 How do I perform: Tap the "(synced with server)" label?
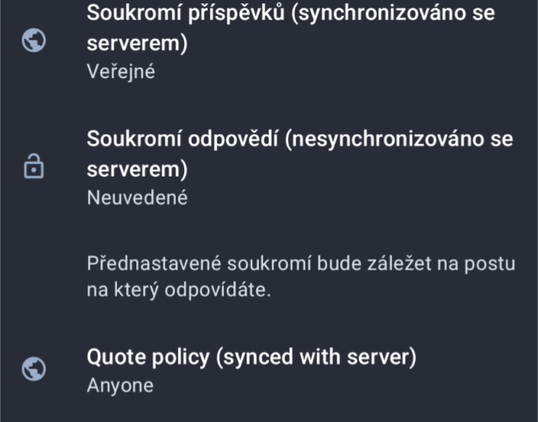pyautogui.click(x=315, y=356)
